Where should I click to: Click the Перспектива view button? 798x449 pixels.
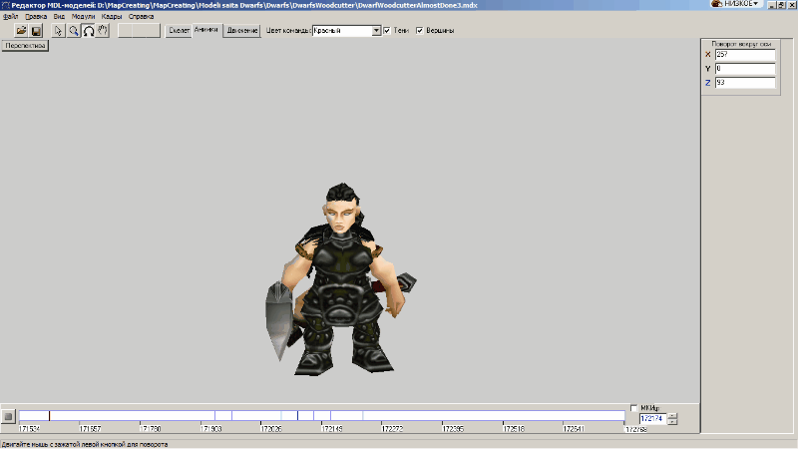[x=25, y=46]
